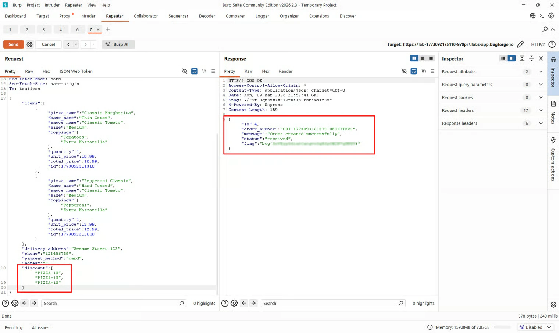Toggle the \n newline display in Response
Image resolution: width=559 pixels, height=333 pixels.
[424, 71]
